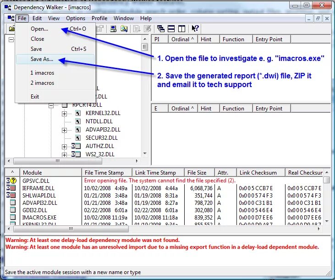
Task: Expand the ADVAPI32.DLL tree node
Action: coord(64,130)
